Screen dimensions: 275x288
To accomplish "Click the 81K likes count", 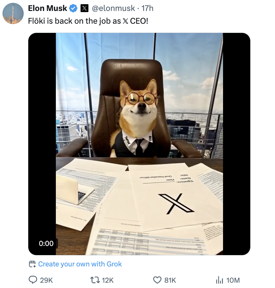I will (170, 280).
